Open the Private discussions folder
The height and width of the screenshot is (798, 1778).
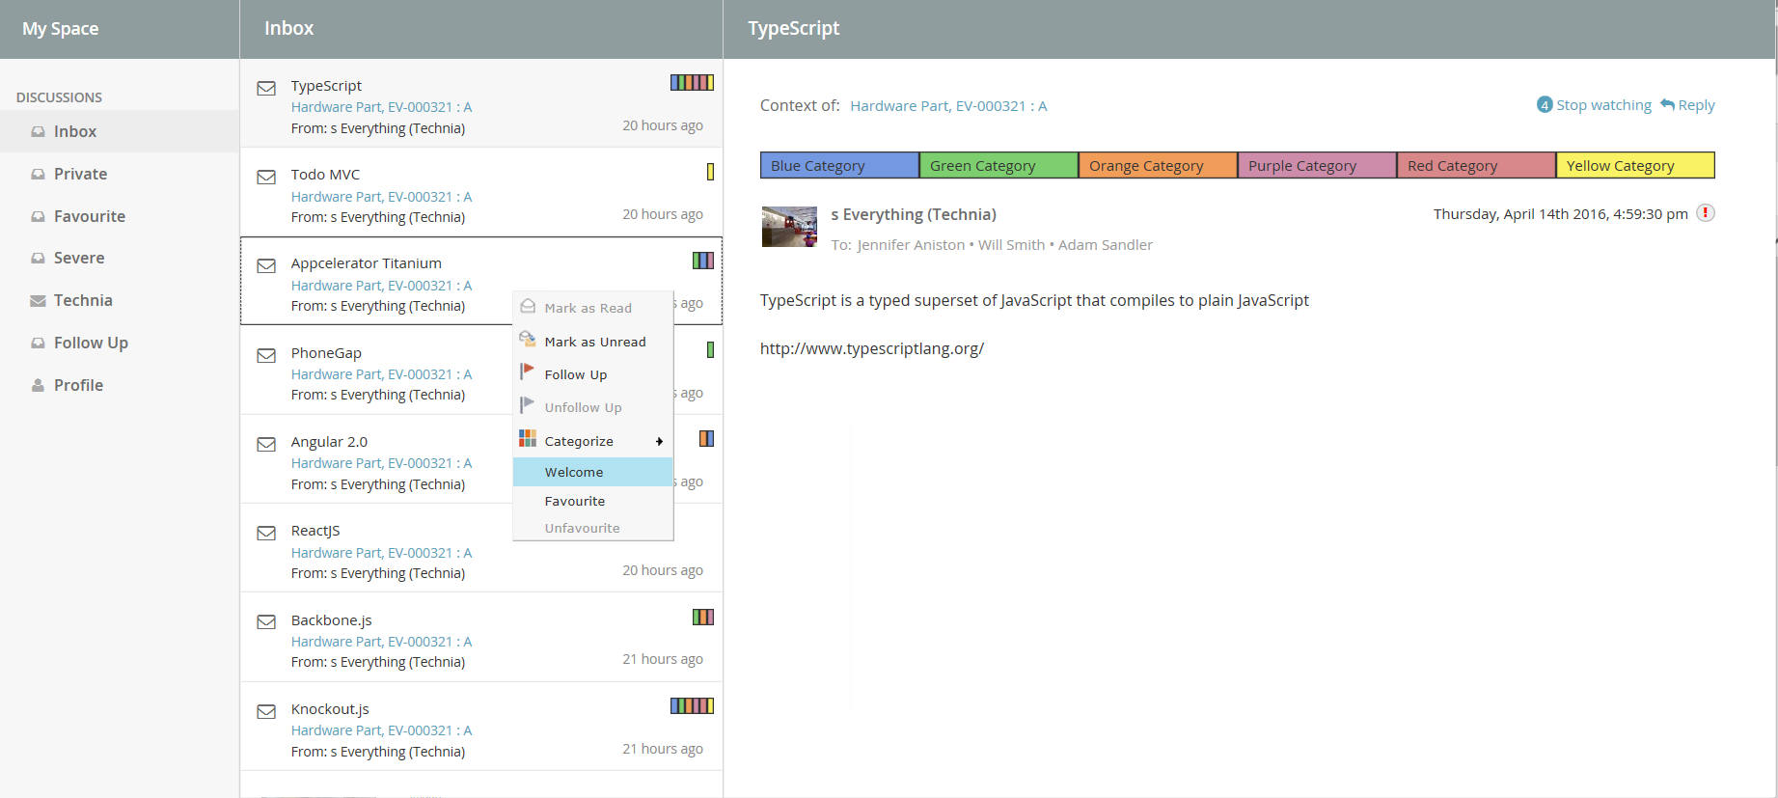(x=80, y=174)
